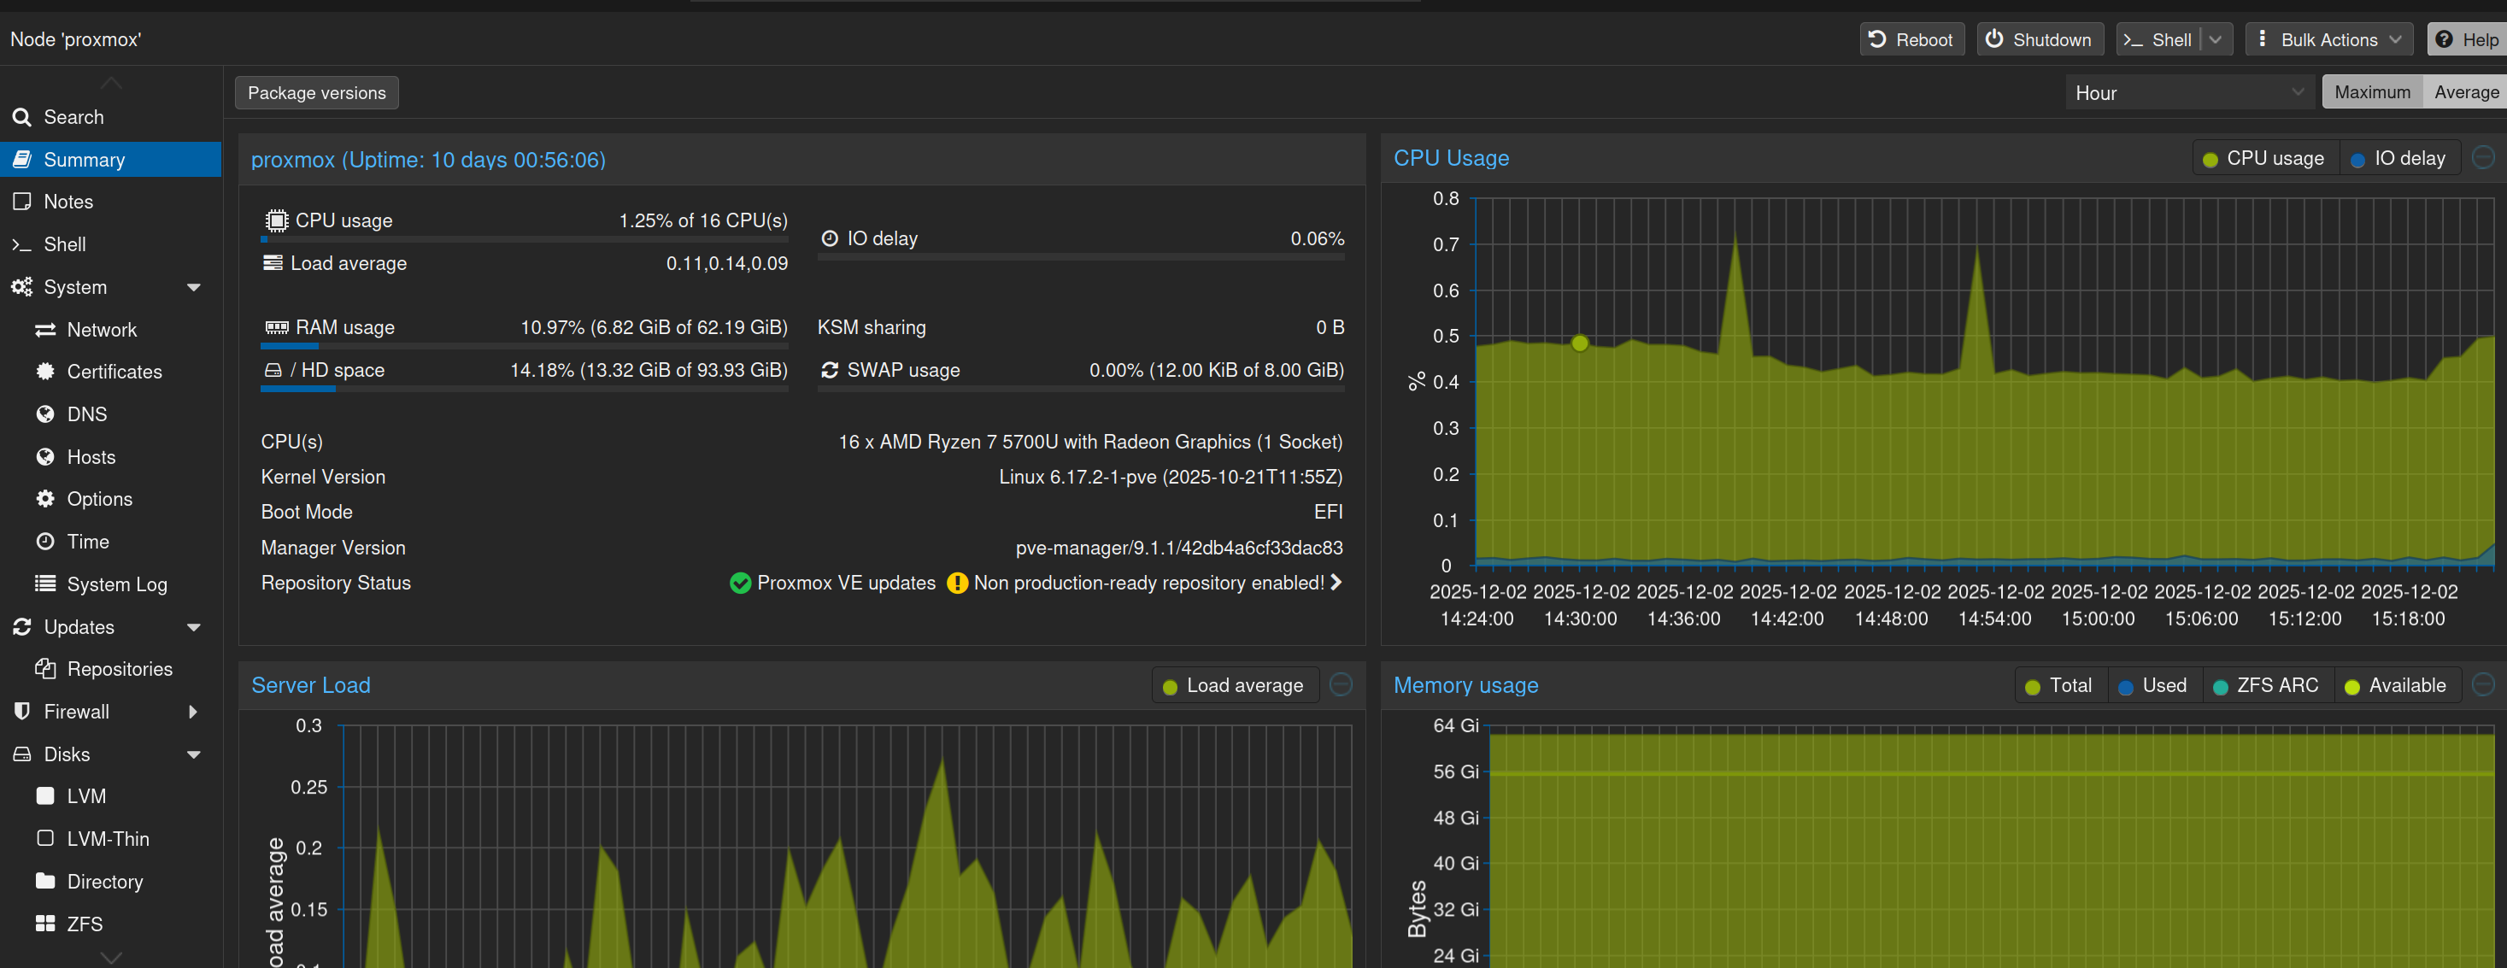
Task: Select Summary in the side menu
Action: tap(84, 160)
